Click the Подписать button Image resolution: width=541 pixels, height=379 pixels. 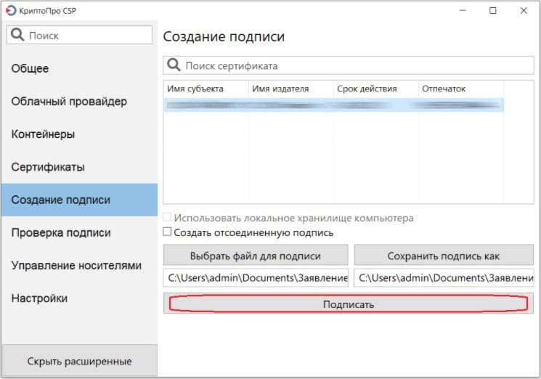tap(349, 303)
